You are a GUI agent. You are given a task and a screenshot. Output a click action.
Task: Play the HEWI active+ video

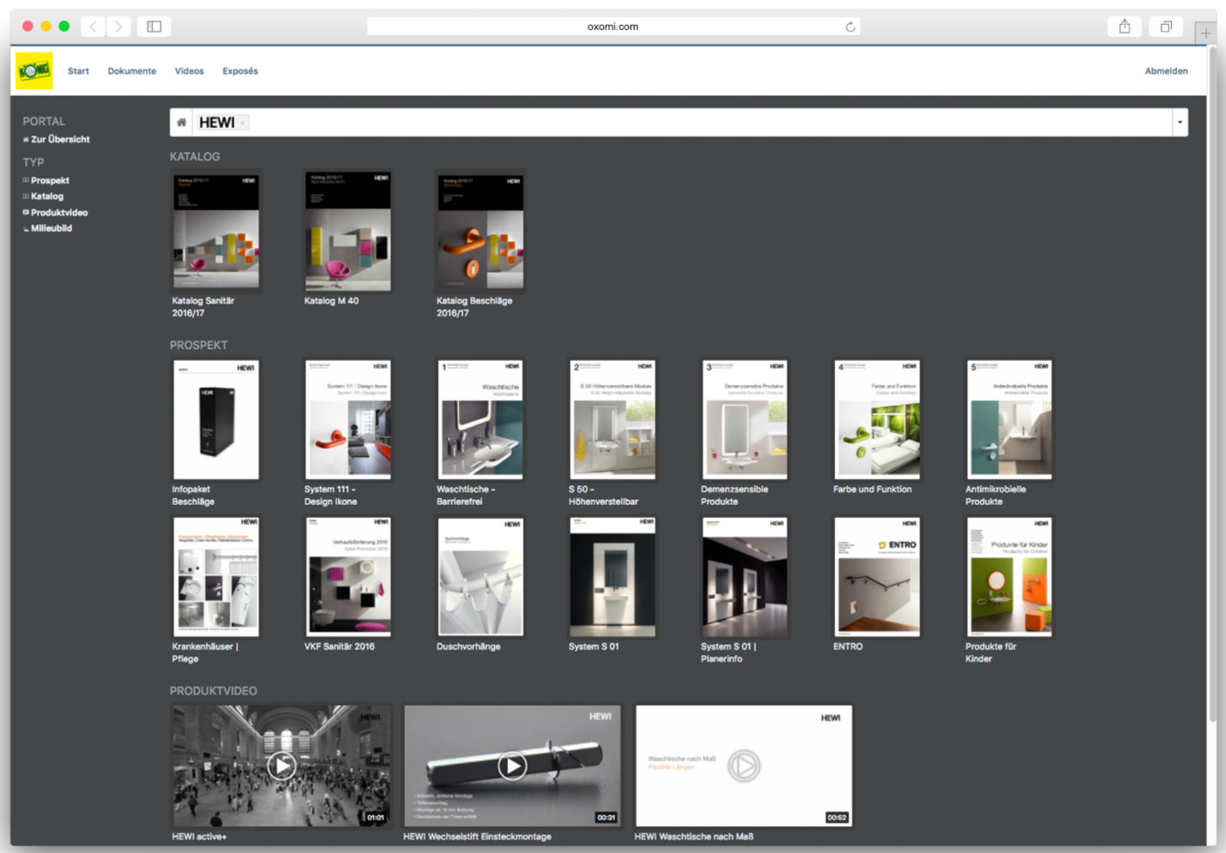pos(281,766)
